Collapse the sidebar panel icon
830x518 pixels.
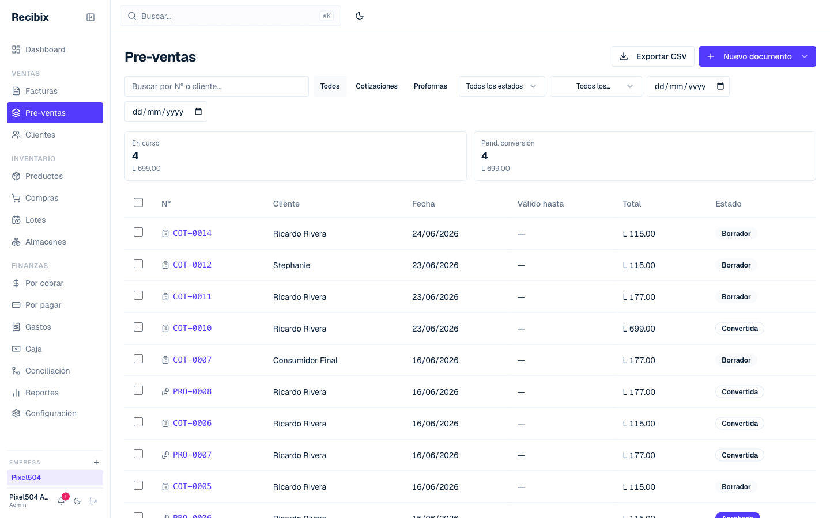[x=90, y=17]
